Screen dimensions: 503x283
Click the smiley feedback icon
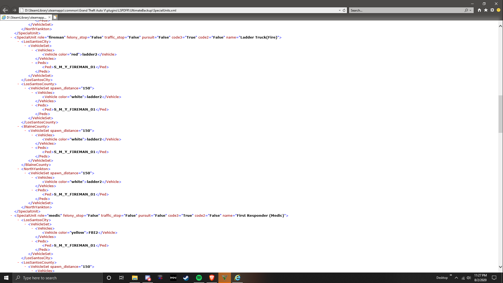coord(499,10)
